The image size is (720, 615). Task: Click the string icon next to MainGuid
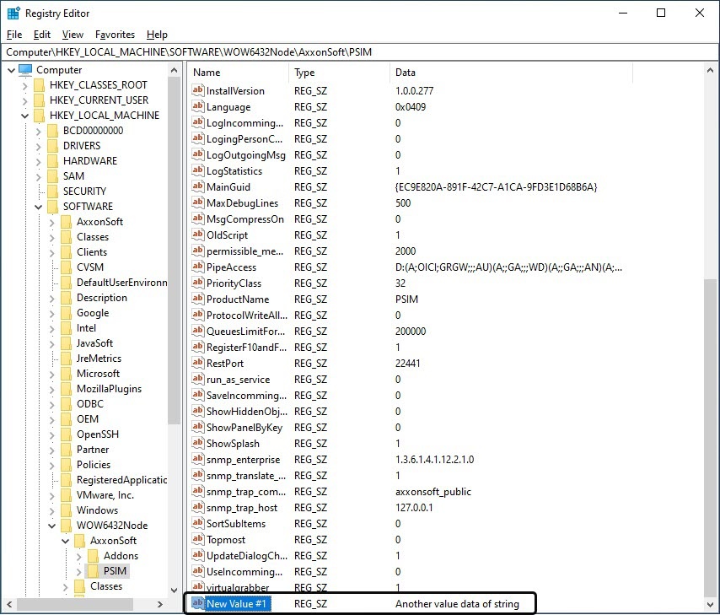(x=198, y=187)
